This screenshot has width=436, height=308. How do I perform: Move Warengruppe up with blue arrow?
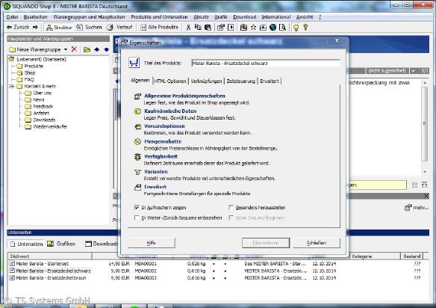click(x=97, y=49)
